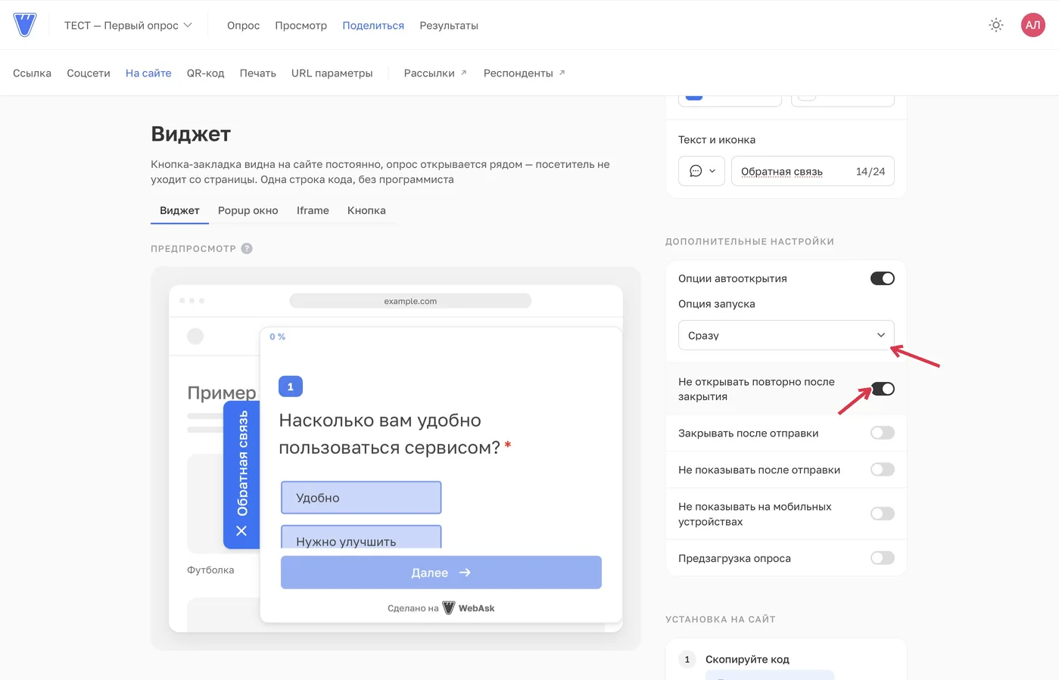1059x680 pixels.
Task: Open the Опция запуска dropdown showing Сразу
Action: coord(786,335)
